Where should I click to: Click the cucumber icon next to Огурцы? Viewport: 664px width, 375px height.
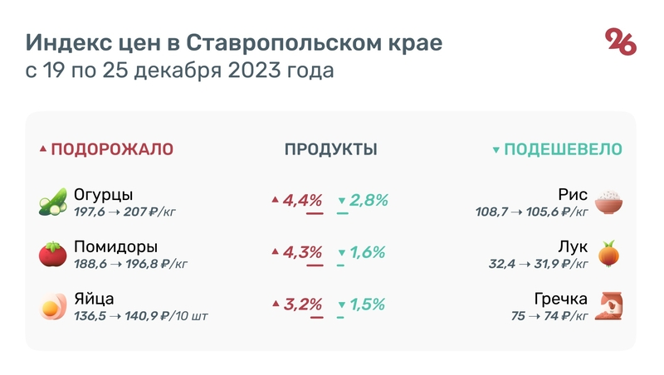point(51,202)
